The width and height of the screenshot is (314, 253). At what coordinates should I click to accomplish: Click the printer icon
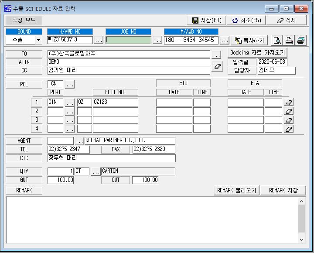(289, 41)
